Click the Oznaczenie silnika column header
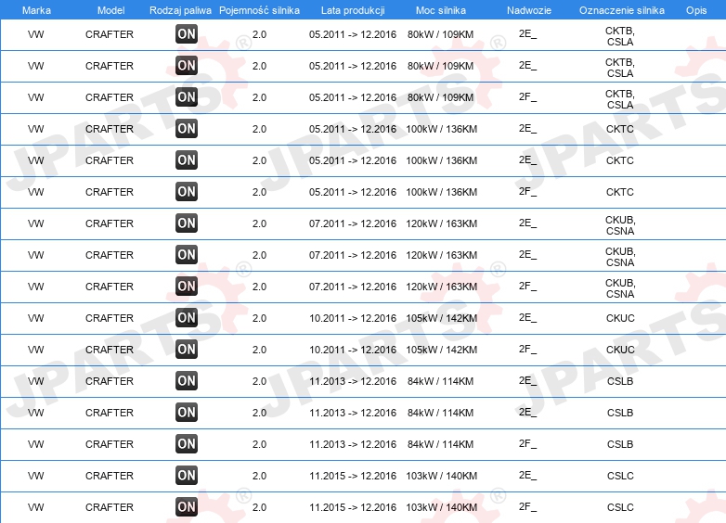The width and height of the screenshot is (726, 523). [x=622, y=10]
